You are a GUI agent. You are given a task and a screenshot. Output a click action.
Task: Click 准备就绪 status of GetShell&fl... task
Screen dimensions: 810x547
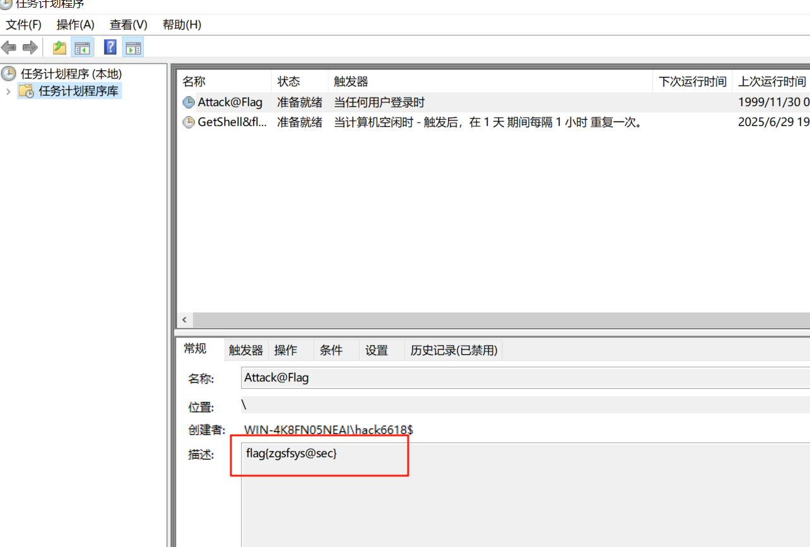pyautogui.click(x=300, y=122)
